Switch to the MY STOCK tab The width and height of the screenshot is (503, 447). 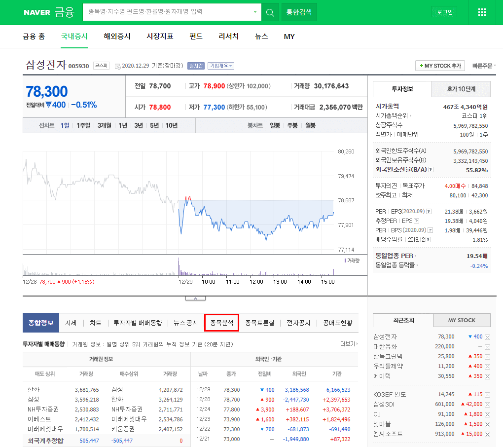pyautogui.click(x=462, y=320)
